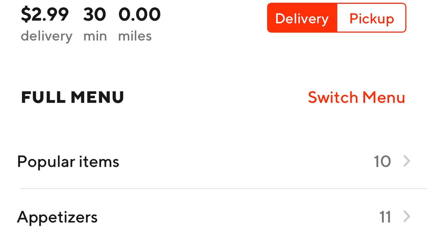Screen dimensions: 427x229
Task: Expand Appetizers using its chevron arrow
Action: click(407, 217)
